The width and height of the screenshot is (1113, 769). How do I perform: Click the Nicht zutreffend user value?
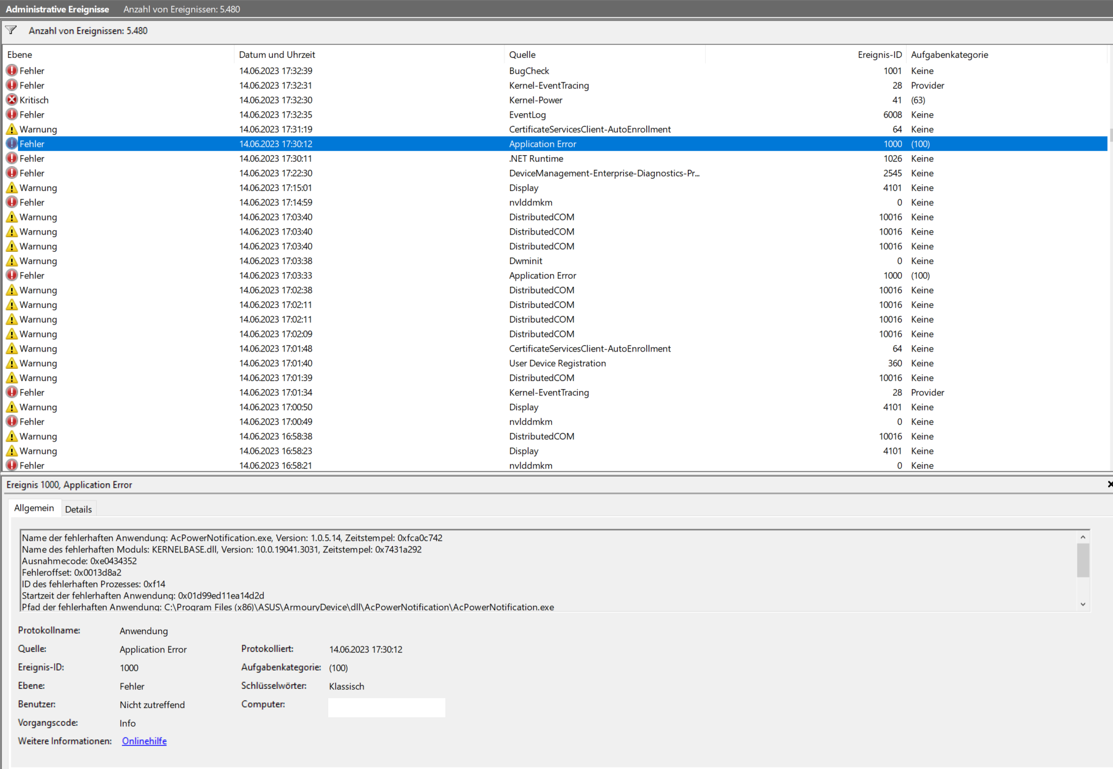[152, 705]
